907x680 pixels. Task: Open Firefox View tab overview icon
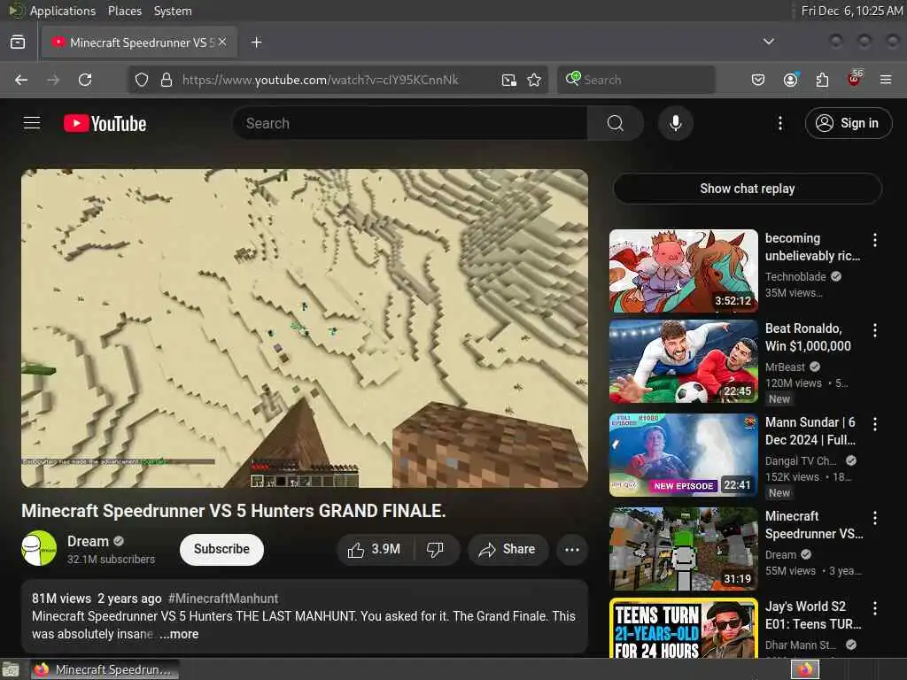(x=18, y=42)
